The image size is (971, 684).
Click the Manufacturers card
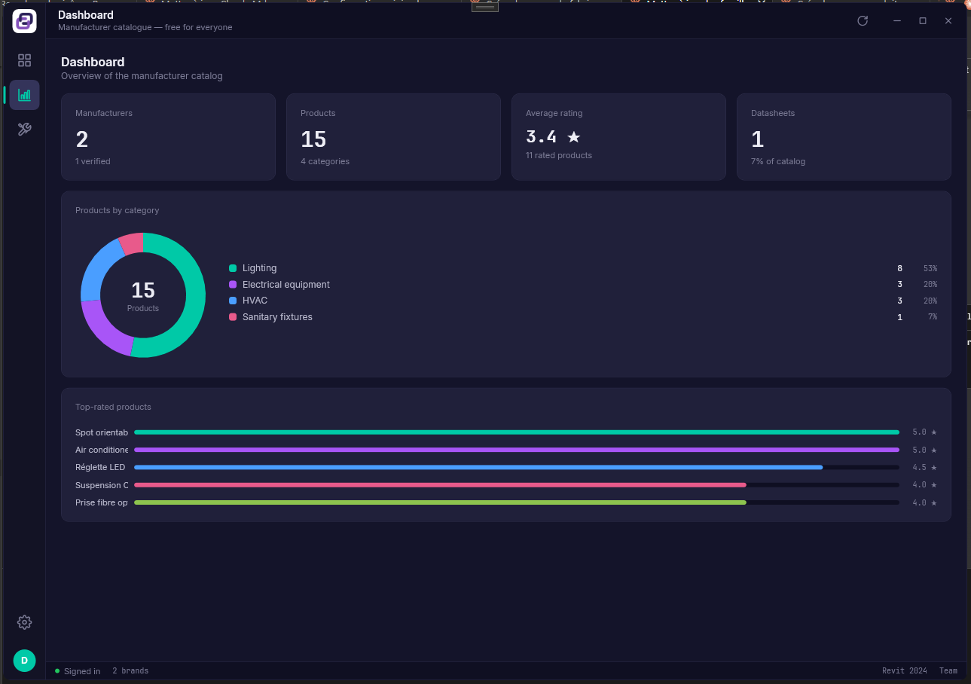(x=168, y=136)
